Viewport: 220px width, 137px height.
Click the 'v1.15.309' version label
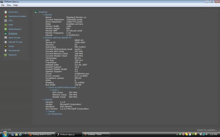click(x=6, y=130)
